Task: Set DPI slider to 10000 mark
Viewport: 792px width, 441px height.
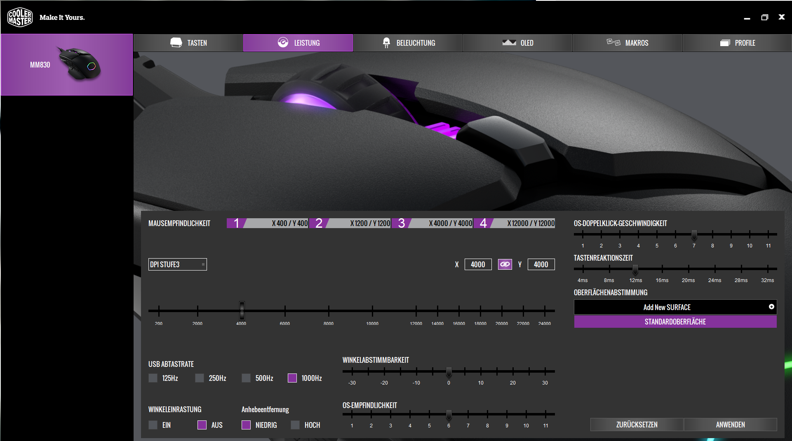Action: [372, 311]
